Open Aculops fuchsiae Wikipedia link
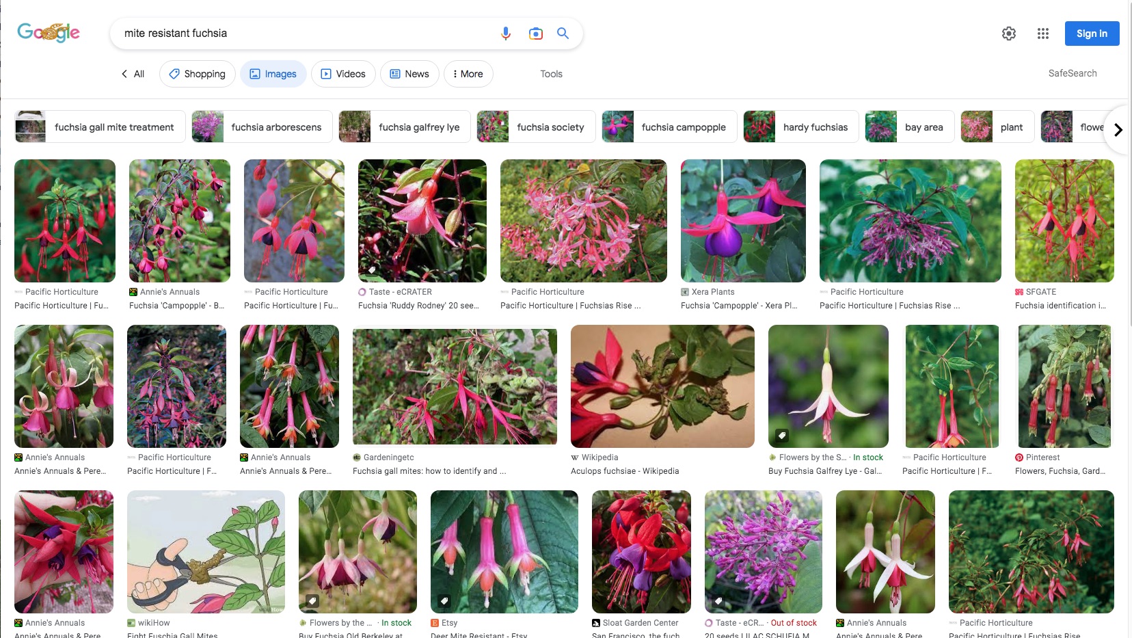1132x638 pixels. point(624,471)
